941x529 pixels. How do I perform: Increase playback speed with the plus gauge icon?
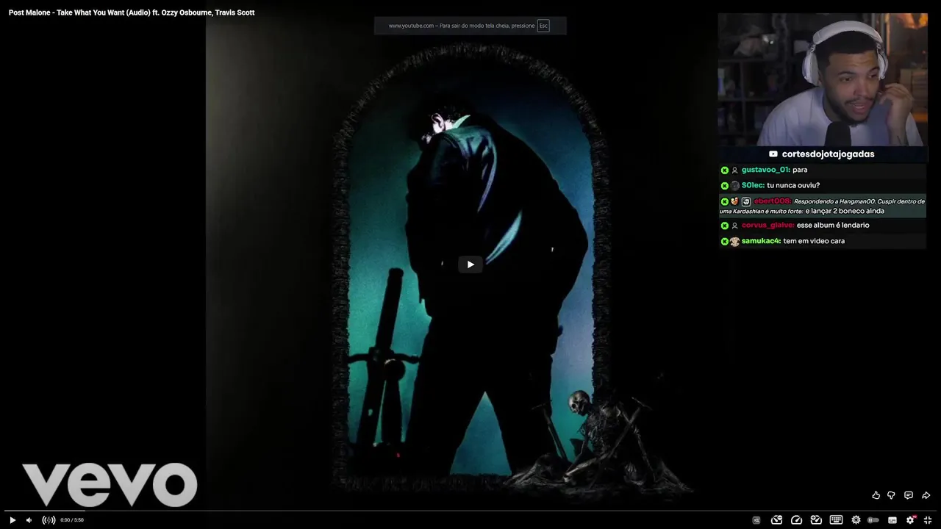tap(816, 520)
